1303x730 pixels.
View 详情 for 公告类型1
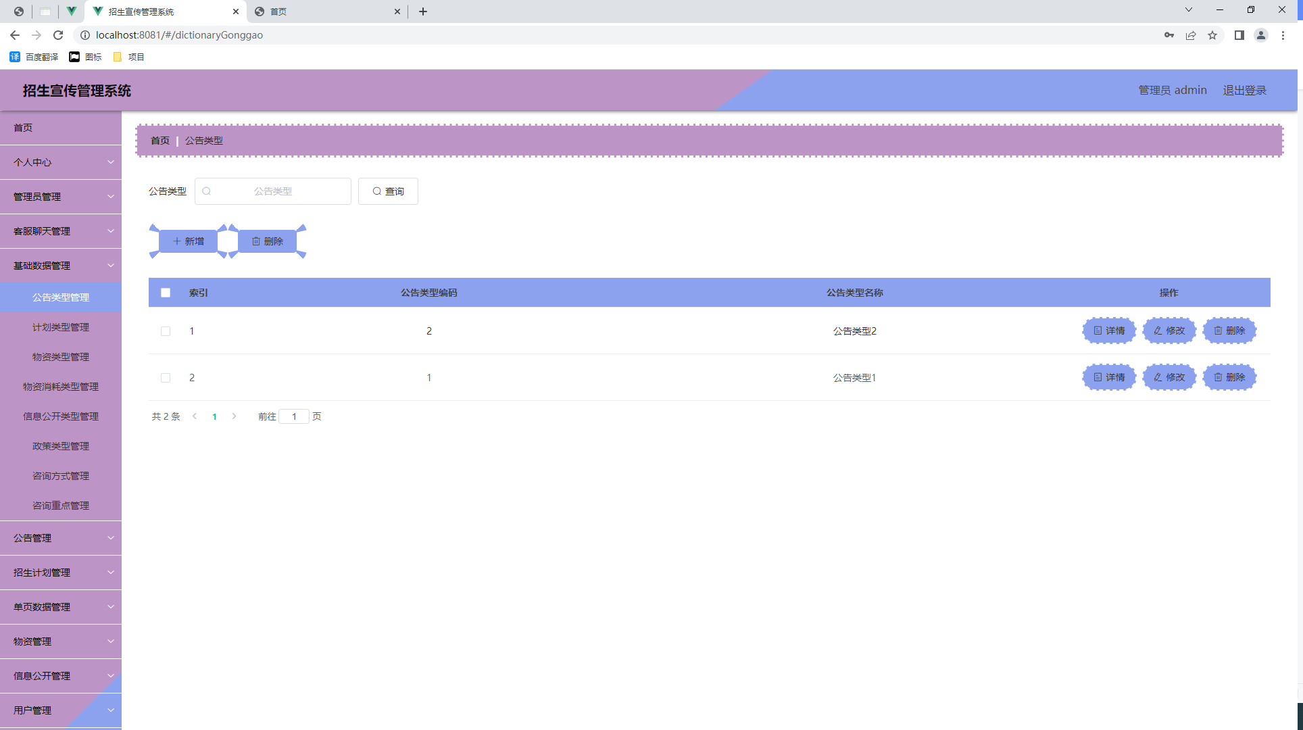pyautogui.click(x=1109, y=377)
